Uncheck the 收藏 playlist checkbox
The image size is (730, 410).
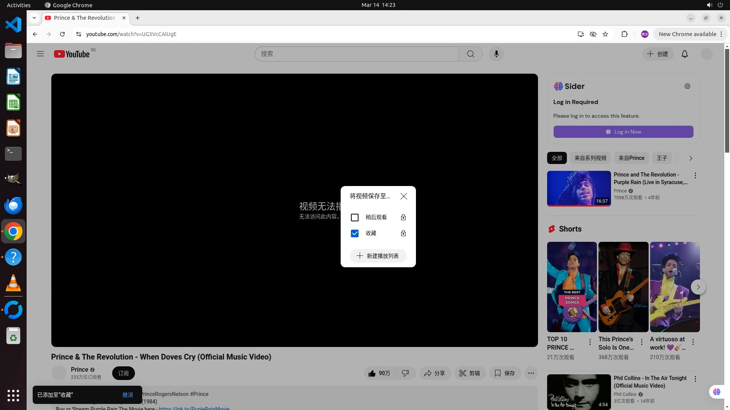tap(354, 233)
